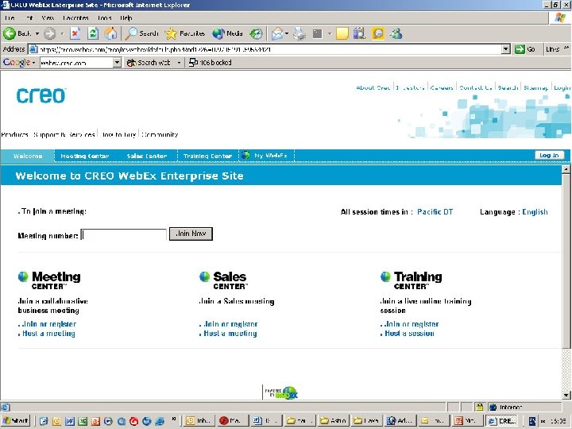572x429 pixels.
Task: Click the popup blocker '106 blocked' button
Action: tap(210, 63)
